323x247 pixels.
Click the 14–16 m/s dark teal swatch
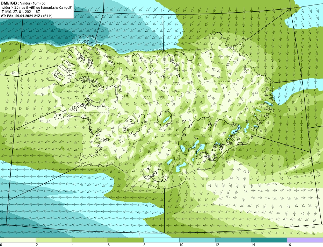269,240
